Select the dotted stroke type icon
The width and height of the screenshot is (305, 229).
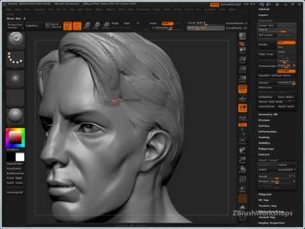pyautogui.click(x=15, y=59)
